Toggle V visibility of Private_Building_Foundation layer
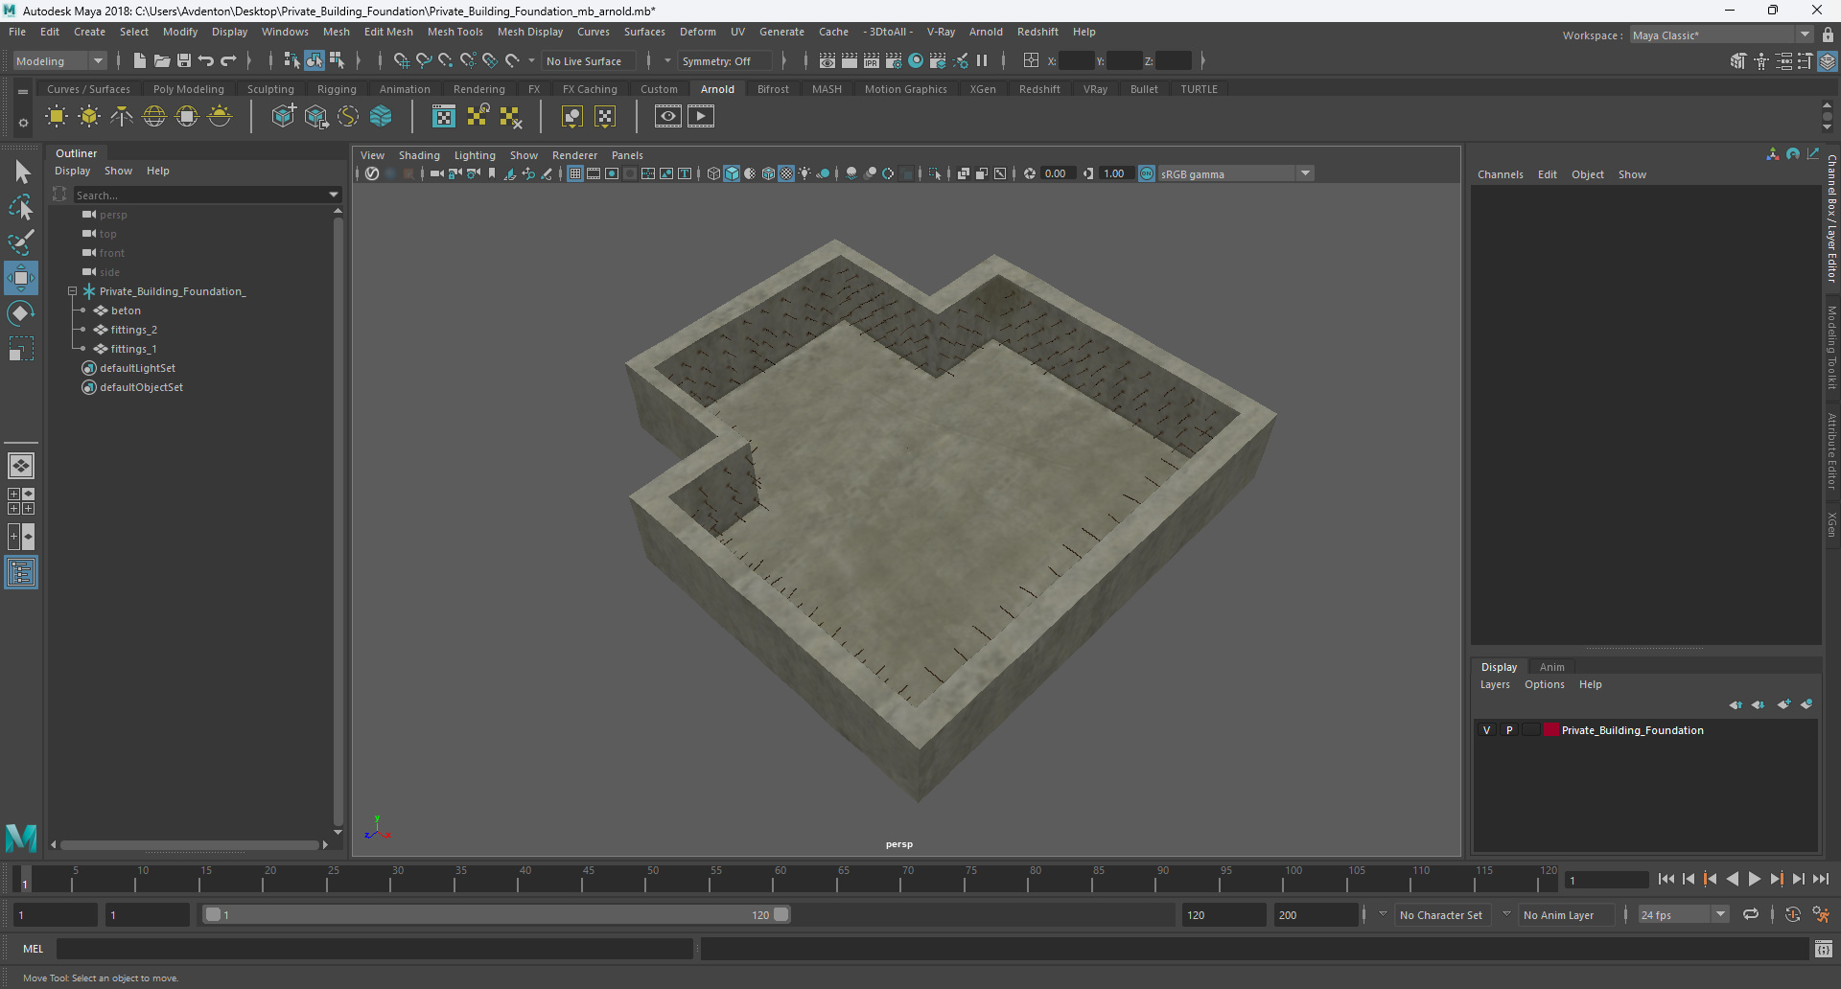Screen dimensions: 1841x989 tap(1487, 730)
